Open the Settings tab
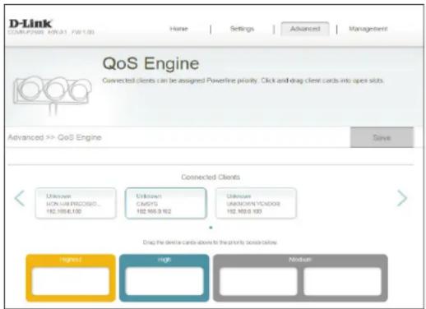 pos(242,29)
